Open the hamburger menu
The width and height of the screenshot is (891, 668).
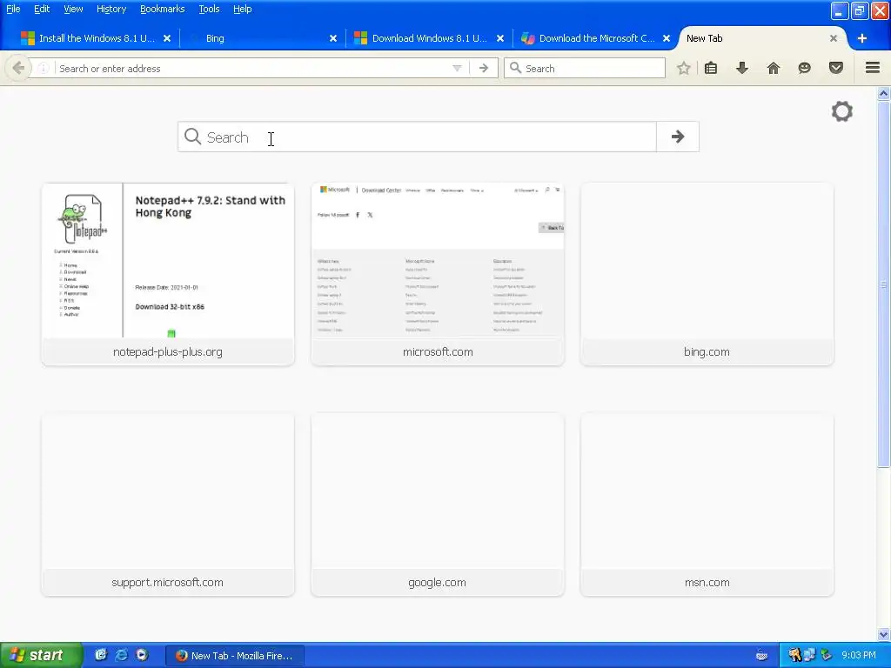(873, 68)
